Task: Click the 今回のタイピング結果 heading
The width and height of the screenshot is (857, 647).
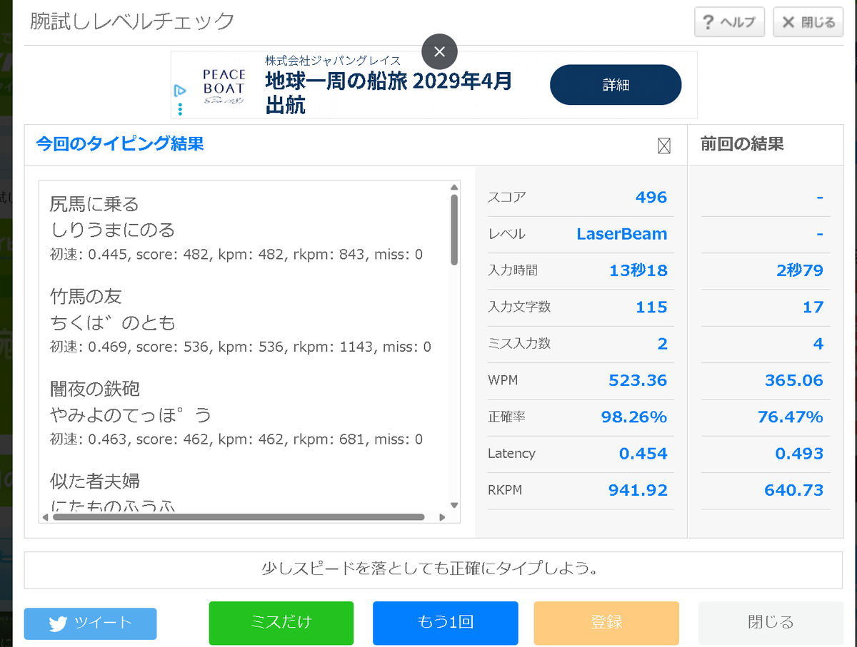Action: (x=120, y=144)
